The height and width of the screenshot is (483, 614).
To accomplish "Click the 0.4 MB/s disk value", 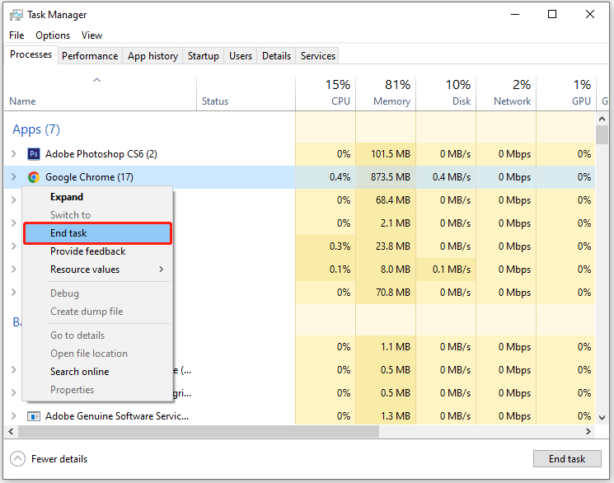I will 451,177.
